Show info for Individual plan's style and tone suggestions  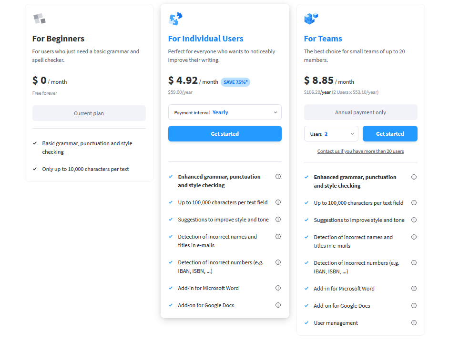tap(278, 220)
